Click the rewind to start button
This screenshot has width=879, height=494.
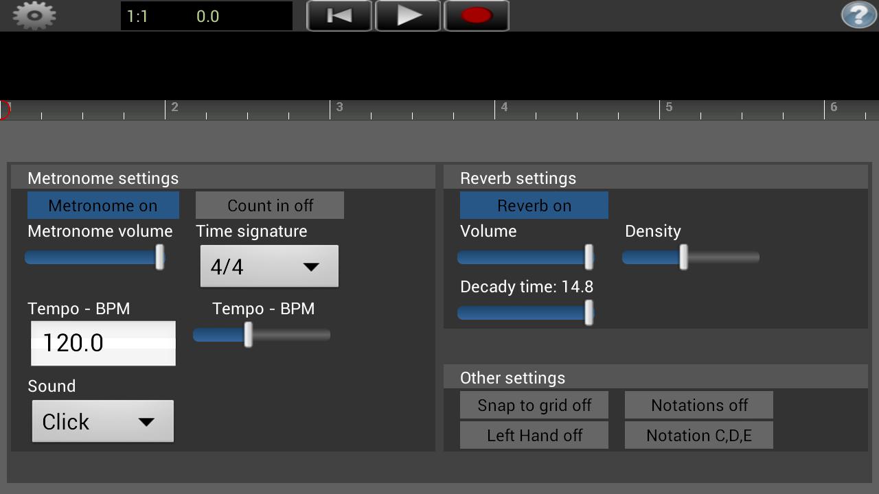[339, 16]
